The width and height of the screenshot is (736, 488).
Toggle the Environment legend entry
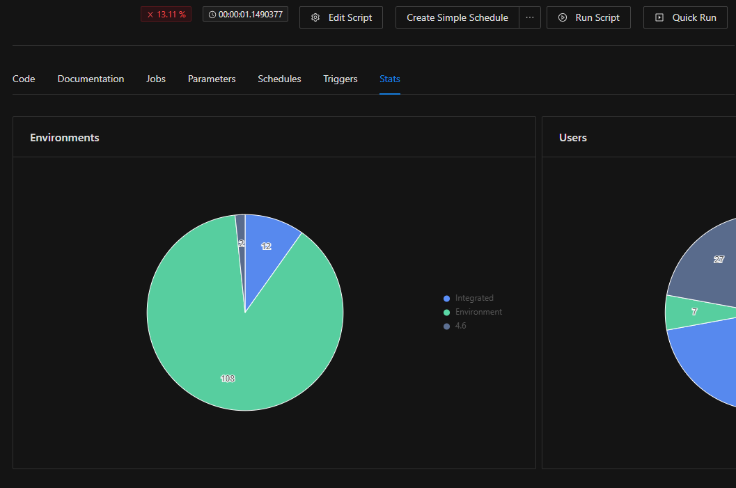[x=478, y=312]
